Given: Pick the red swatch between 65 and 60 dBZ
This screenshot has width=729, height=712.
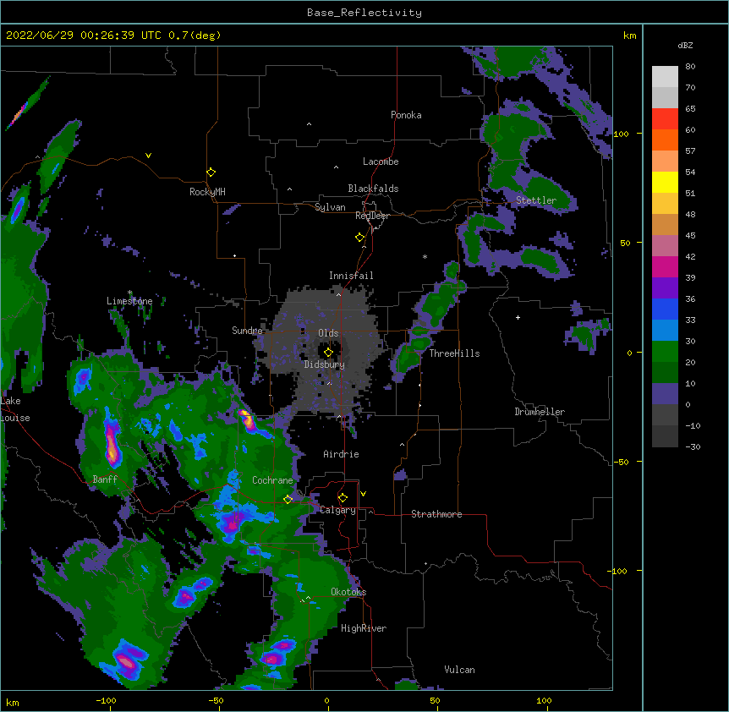Looking at the screenshot, I should click(x=665, y=119).
